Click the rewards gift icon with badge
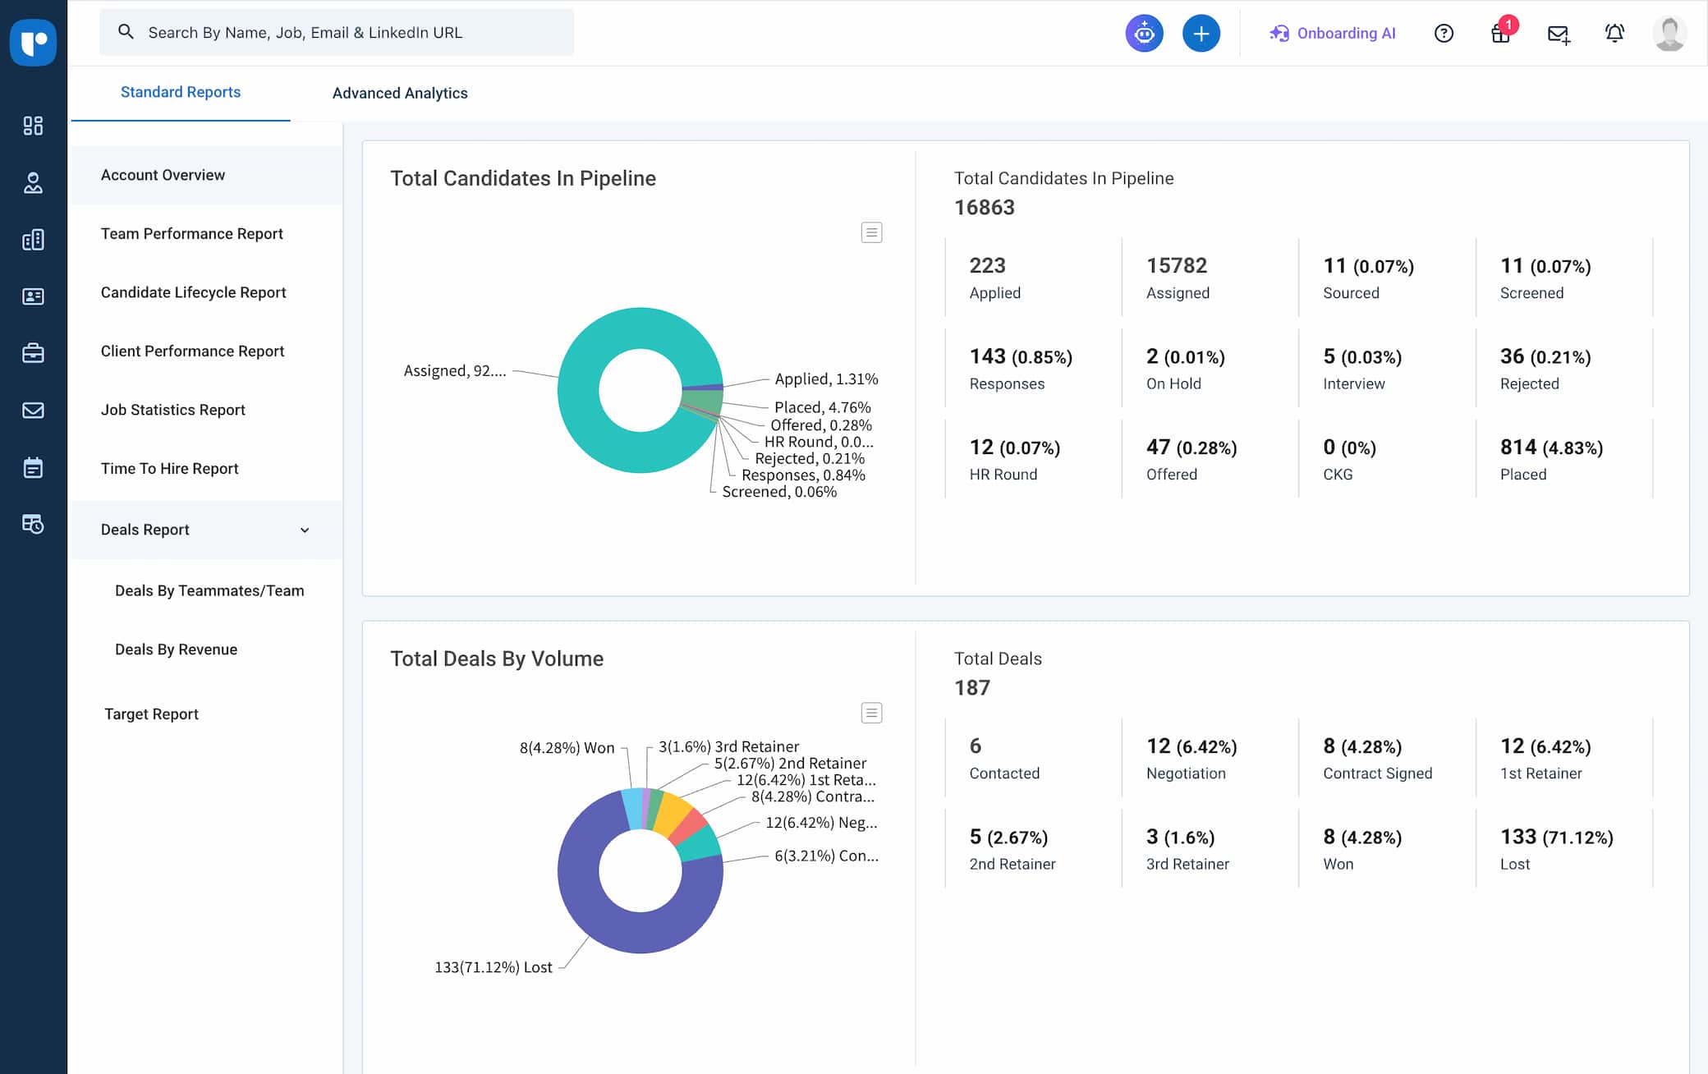1708x1074 pixels. (x=1500, y=34)
